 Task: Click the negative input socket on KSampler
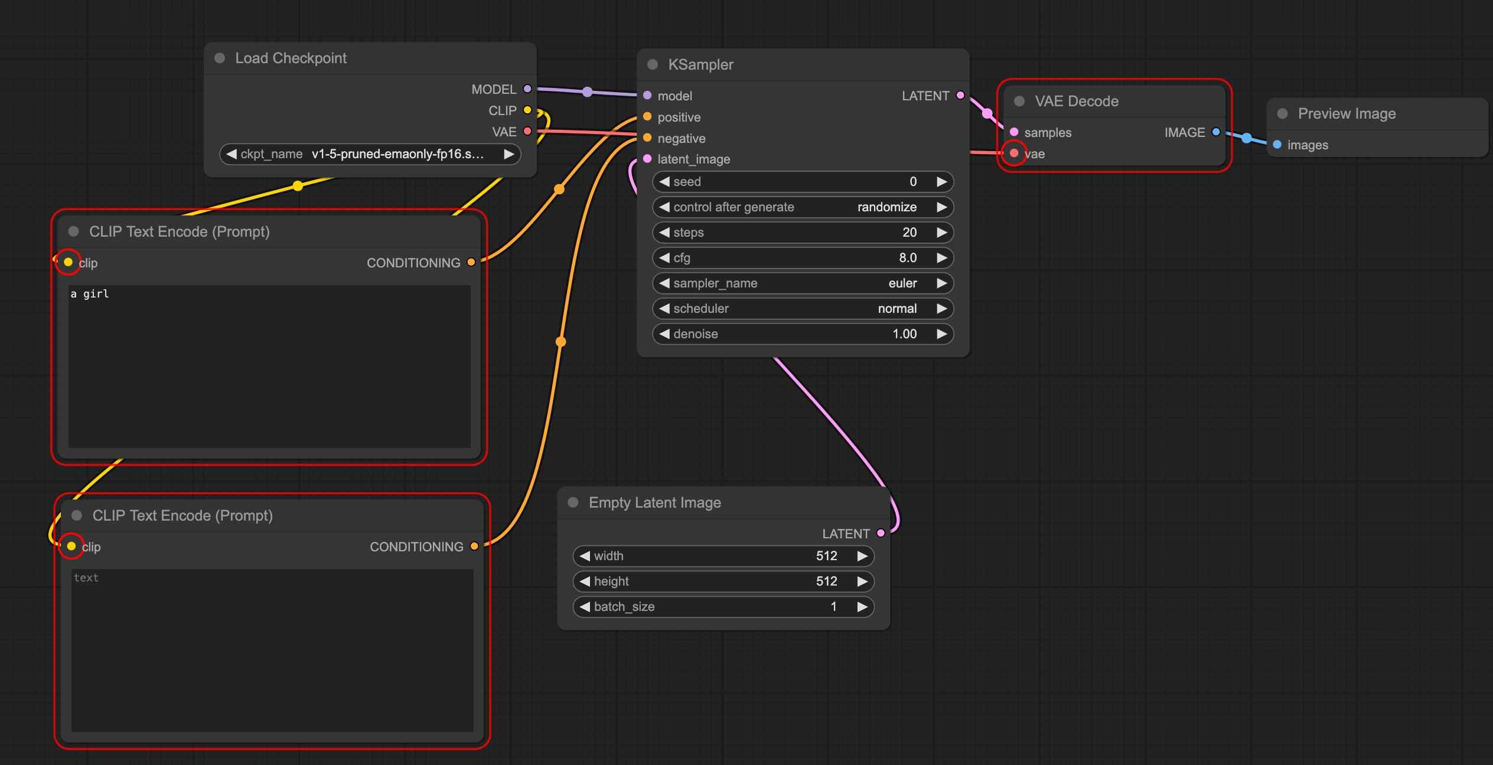(647, 138)
